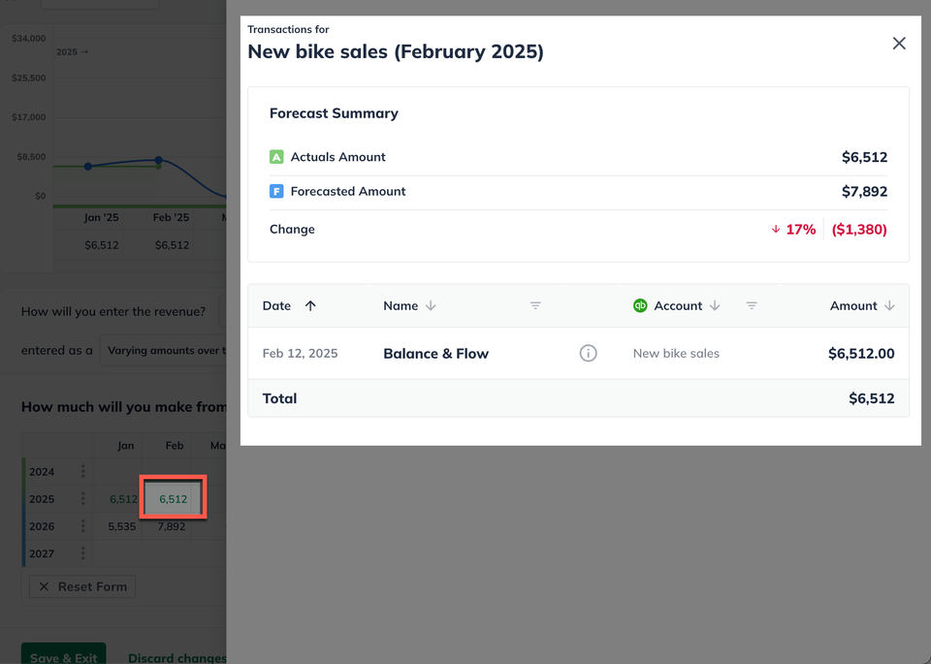Click the Feb column header in forecast grid
The width and height of the screenshot is (931, 664).
[174, 446]
